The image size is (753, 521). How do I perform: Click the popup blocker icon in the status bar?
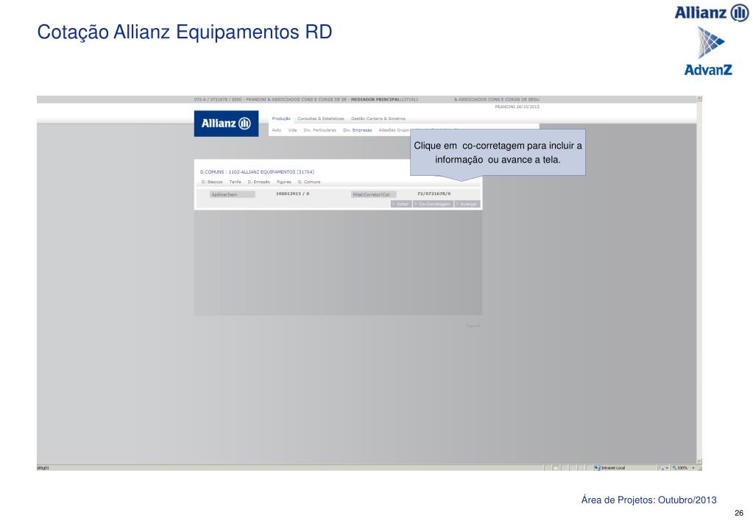(x=556, y=468)
